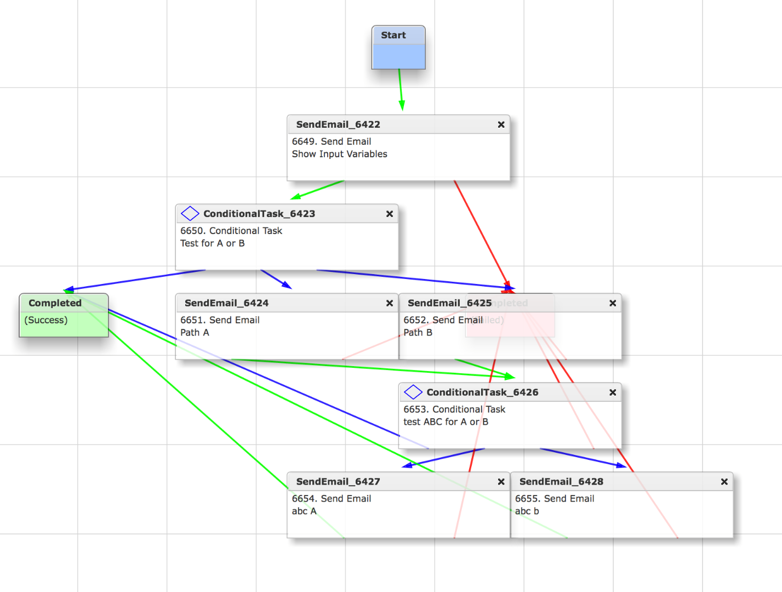Image resolution: width=782 pixels, height=592 pixels.
Task: Click the '(Success)' label in Completed node
Action: pos(46,320)
